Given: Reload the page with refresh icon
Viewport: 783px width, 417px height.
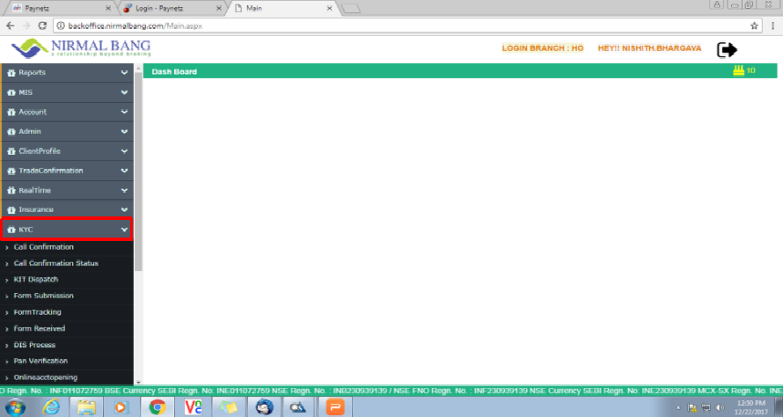Looking at the screenshot, I should 41,26.
